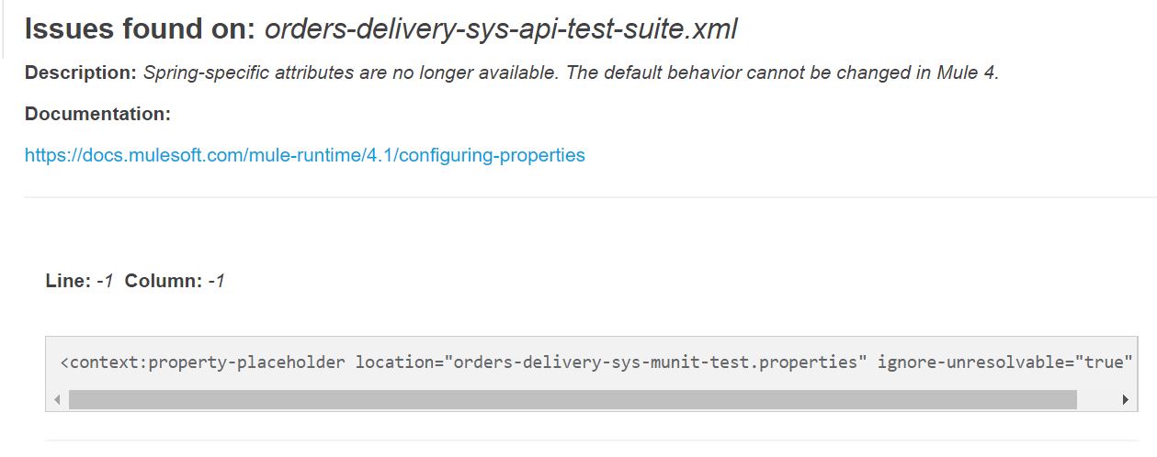This screenshot has height=457, width=1157.
Task: Click the "Line:" label
Action: coord(68,281)
